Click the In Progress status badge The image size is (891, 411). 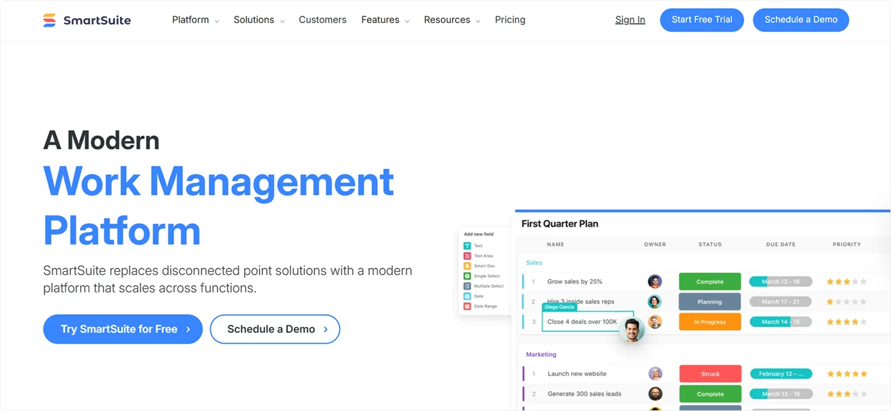tap(710, 322)
